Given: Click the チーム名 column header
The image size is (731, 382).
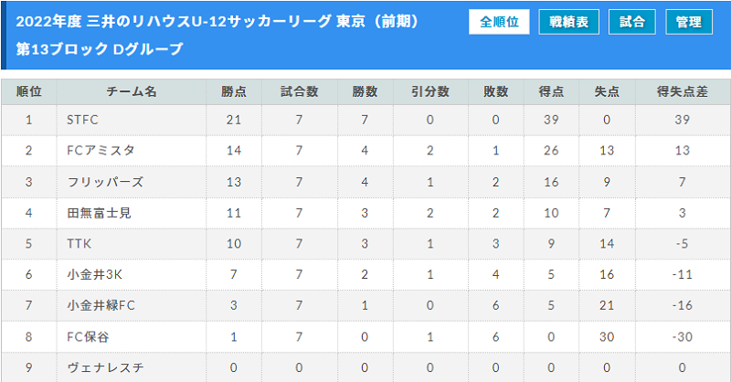Looking at the screenshot, I should (132, 91).
